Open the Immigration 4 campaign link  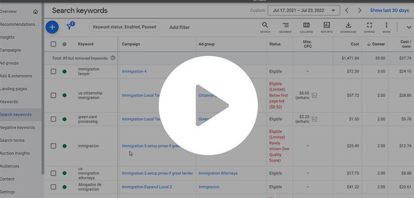(134, 72)
